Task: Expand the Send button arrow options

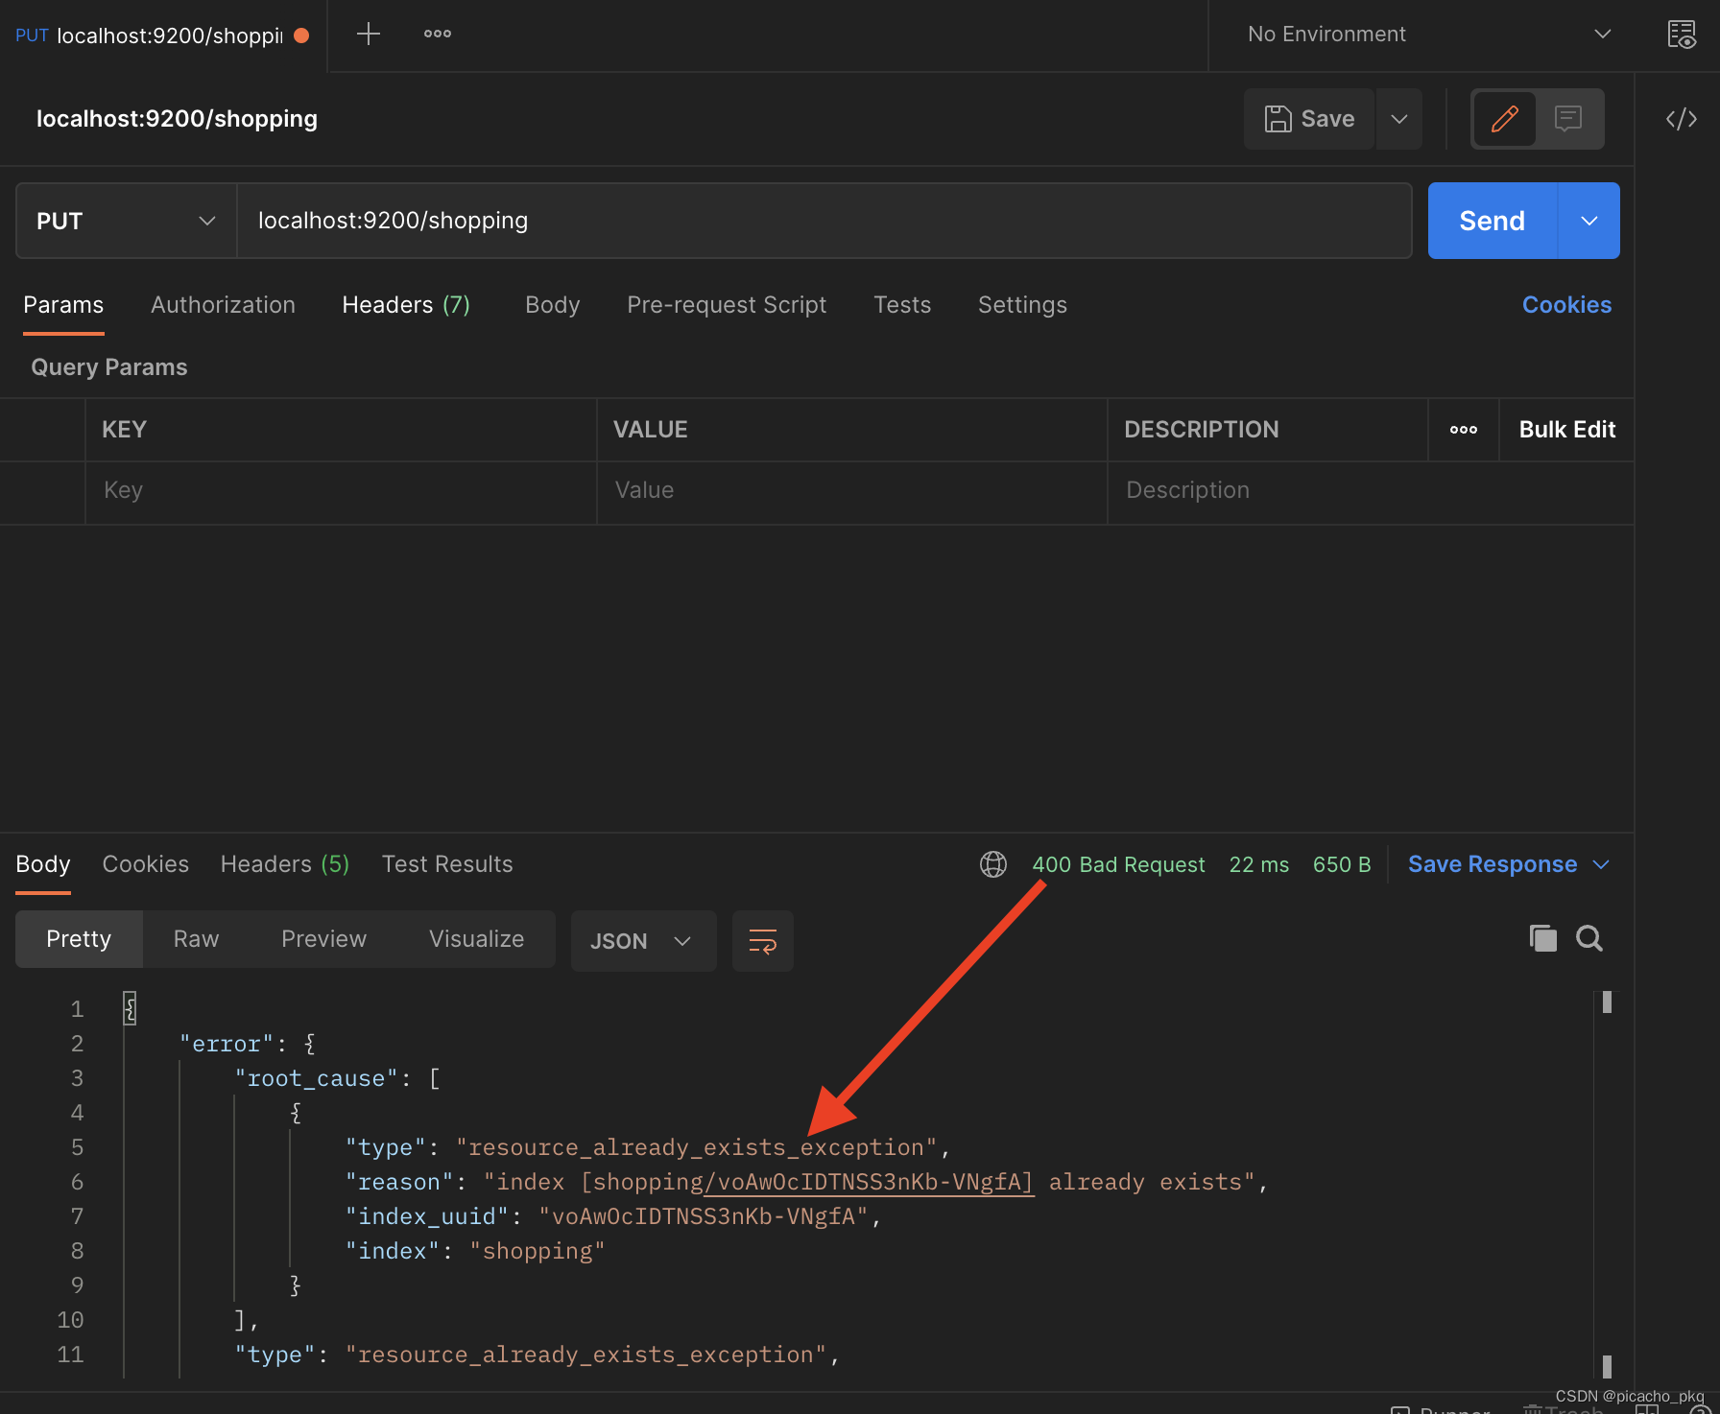Action: (x=1589, y=222)
